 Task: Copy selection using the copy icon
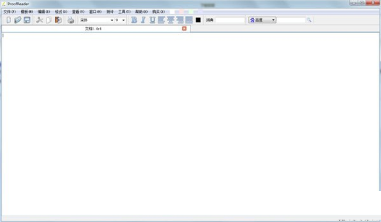(49, 20)
